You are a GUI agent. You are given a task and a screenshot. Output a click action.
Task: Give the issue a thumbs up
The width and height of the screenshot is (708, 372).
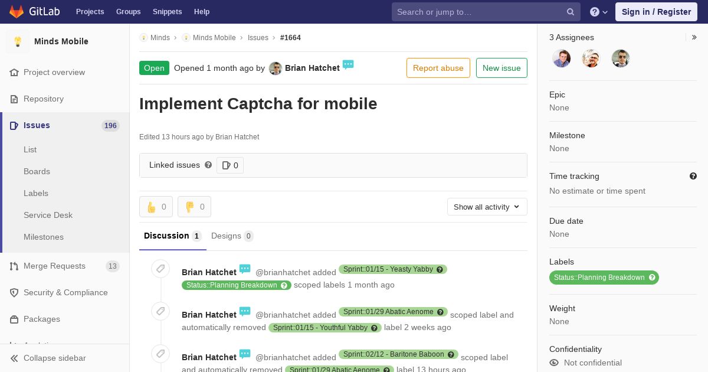point(156,207)
